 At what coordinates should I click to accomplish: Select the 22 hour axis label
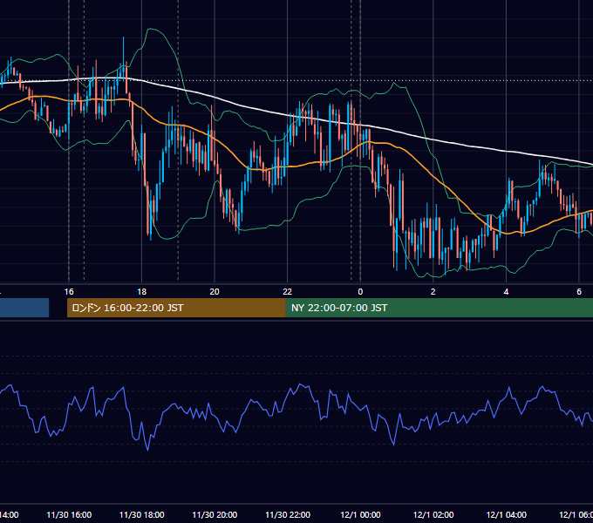[x=288, y=292]
